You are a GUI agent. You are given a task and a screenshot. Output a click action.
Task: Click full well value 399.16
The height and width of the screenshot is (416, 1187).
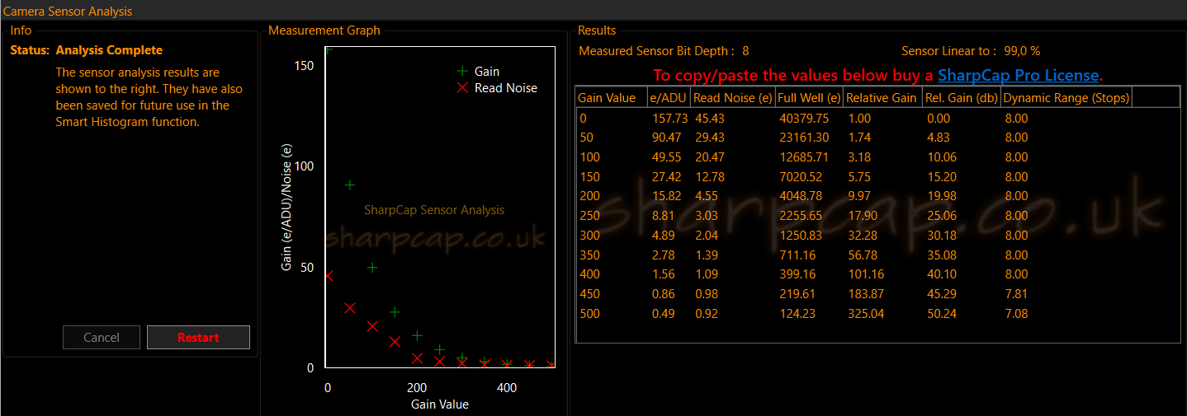coord(797,274)
